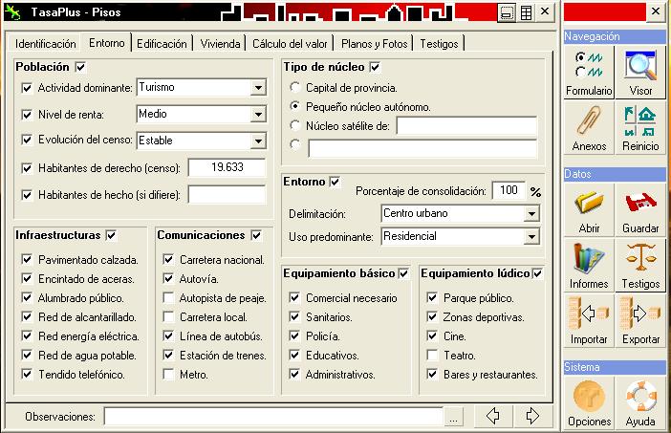Click the custom núcleo text field

[x=422, y=148]
